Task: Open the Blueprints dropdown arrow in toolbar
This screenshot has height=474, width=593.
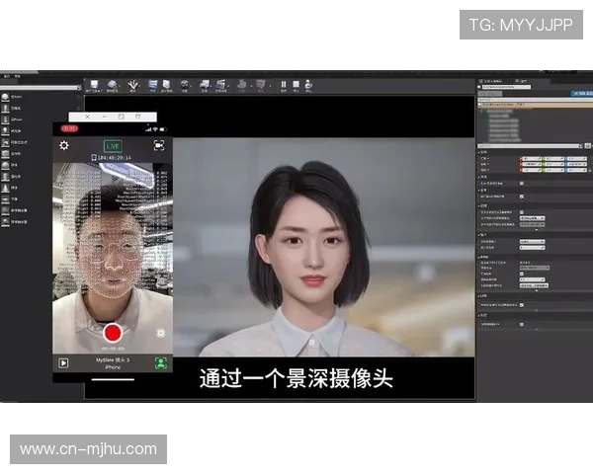Action: tap(212, 86)
